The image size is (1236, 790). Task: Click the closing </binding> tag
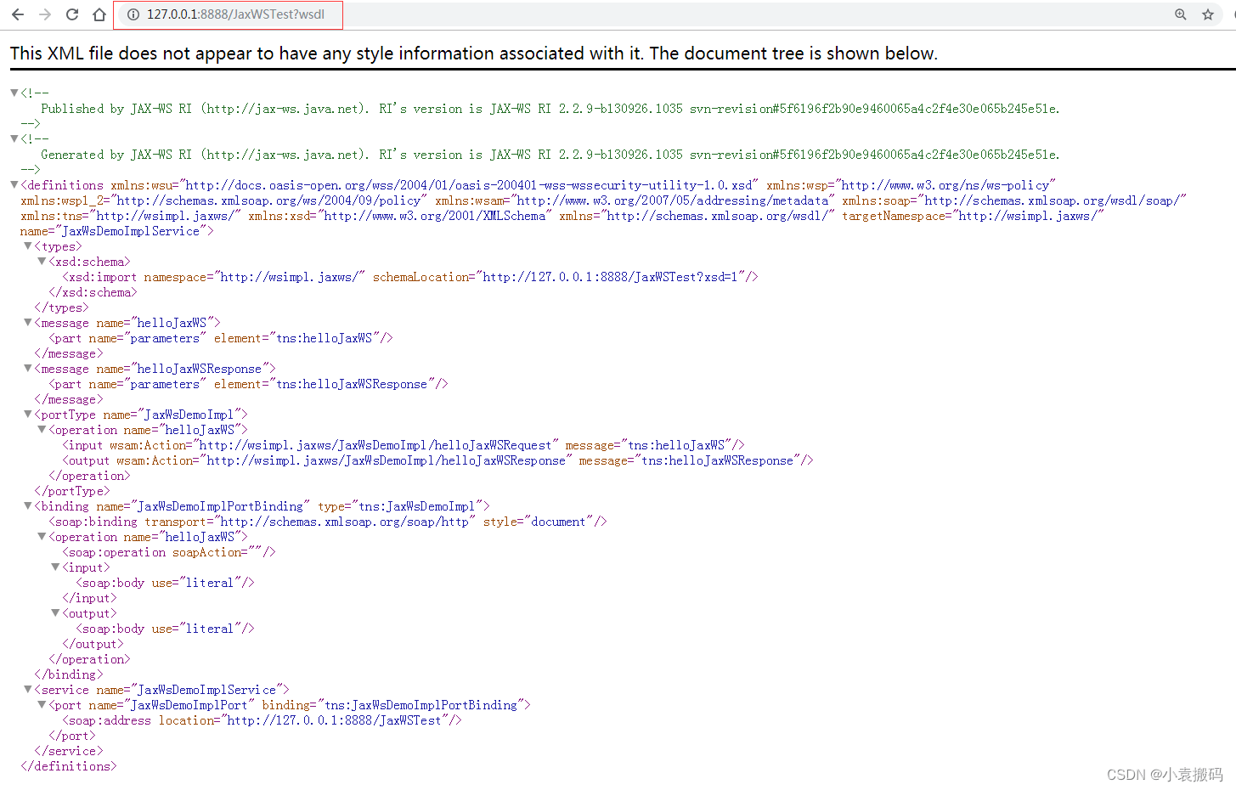pyautogui.click(x=69, y=674)
